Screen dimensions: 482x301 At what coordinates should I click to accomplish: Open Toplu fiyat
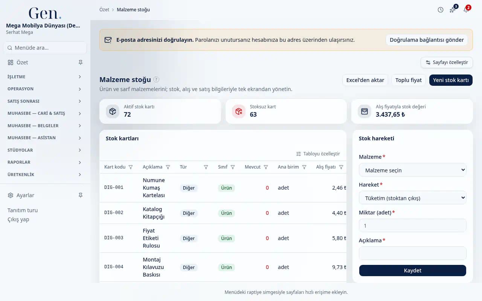[x=409, y=80]
